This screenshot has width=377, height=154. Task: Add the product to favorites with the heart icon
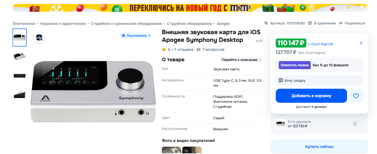[x=356, y=96]
